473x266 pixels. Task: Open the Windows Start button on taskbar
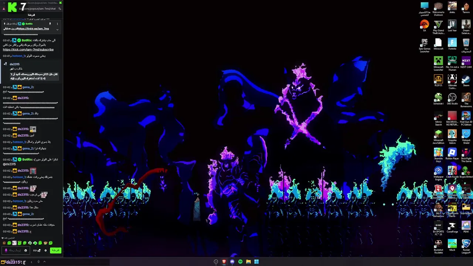coord(256,262)
